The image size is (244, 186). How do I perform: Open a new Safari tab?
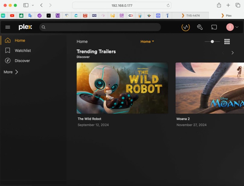pyautogui.click(x=228, y=5)
